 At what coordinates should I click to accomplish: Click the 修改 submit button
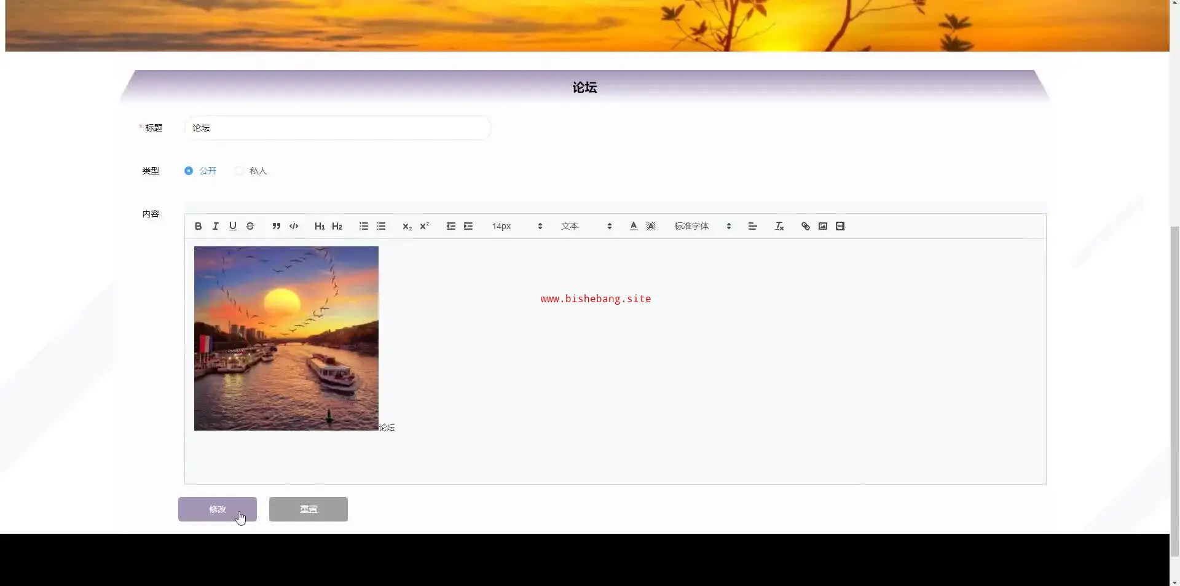pyautogui.click(x=218, y=509)
